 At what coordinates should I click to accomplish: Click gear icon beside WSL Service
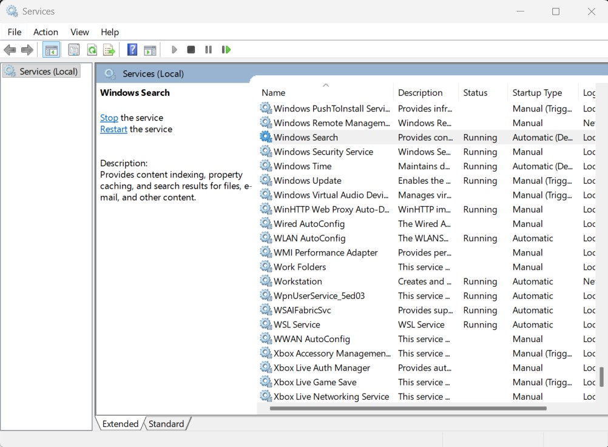tap(266, 324)
